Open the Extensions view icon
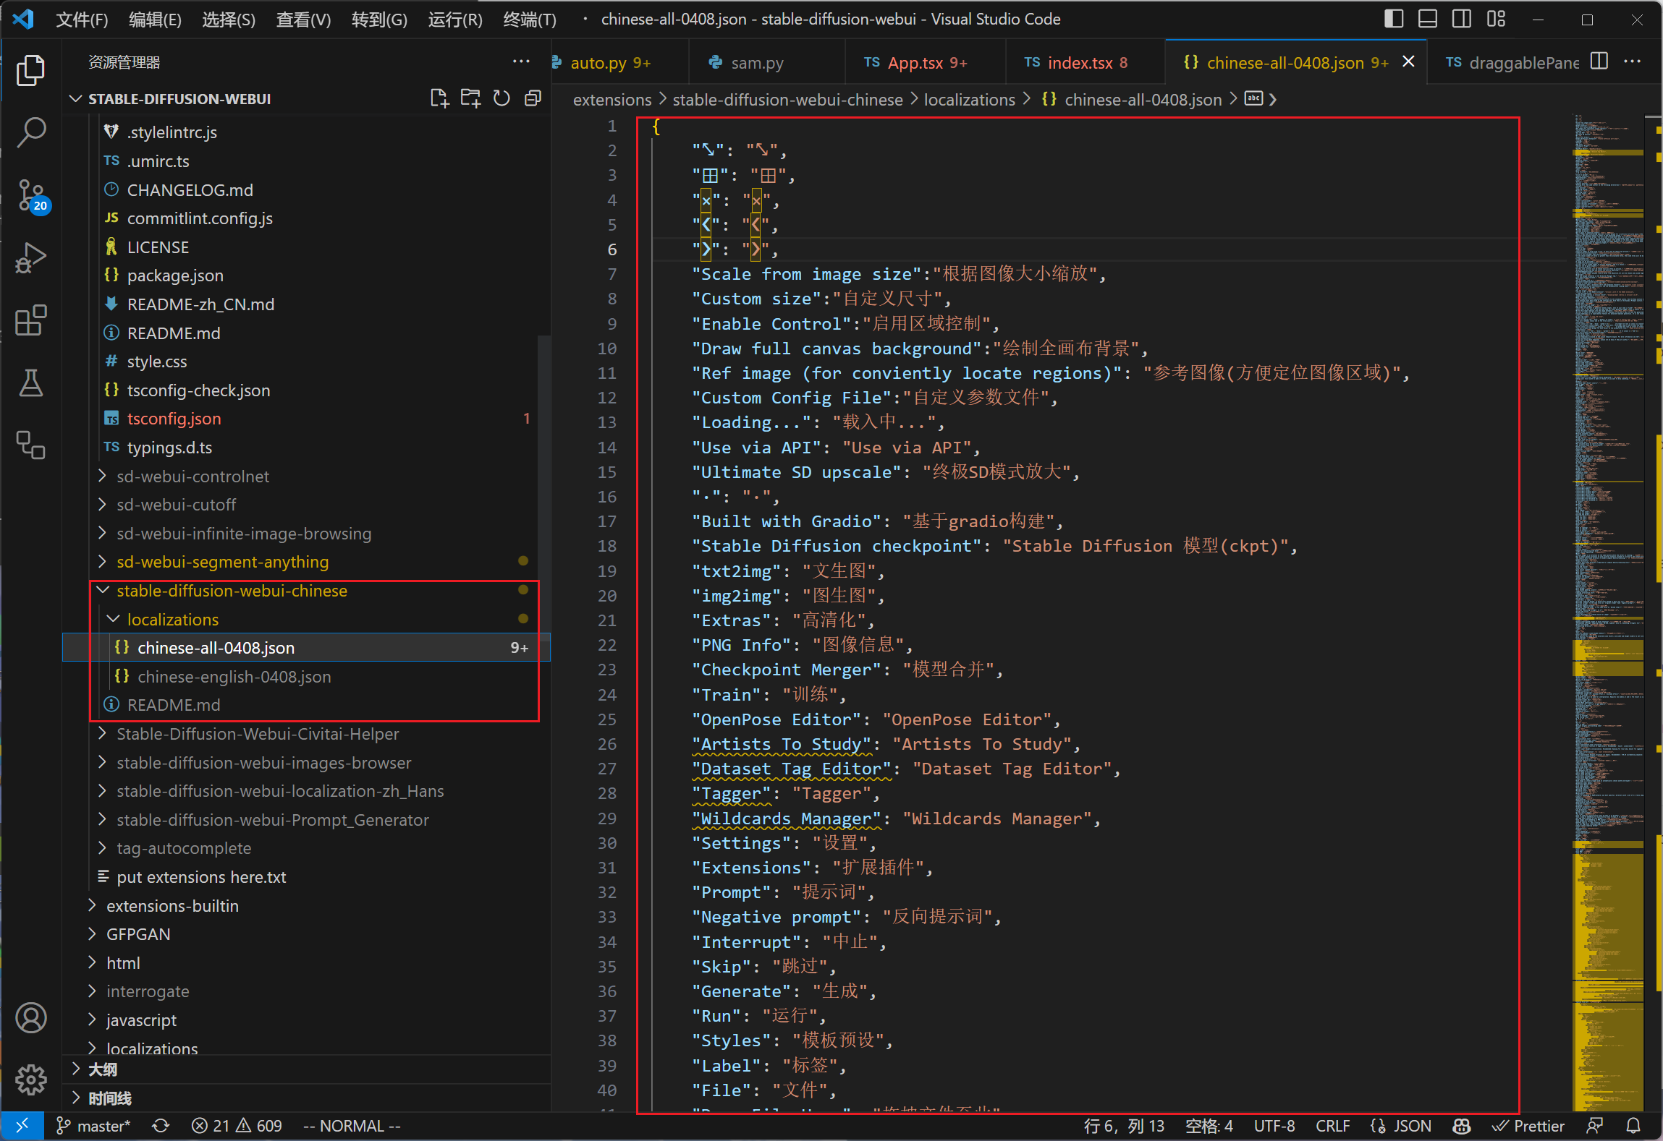Viewport: 1663px width, 1141px height. (x=31, y=320)
